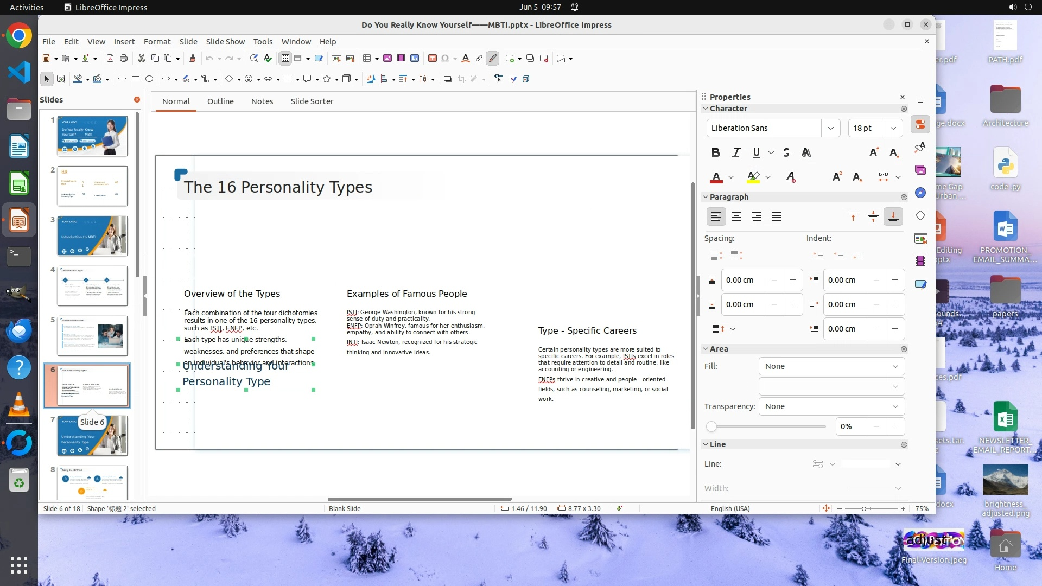Open the sidebar Gallery deck

(x=920, y=170)
